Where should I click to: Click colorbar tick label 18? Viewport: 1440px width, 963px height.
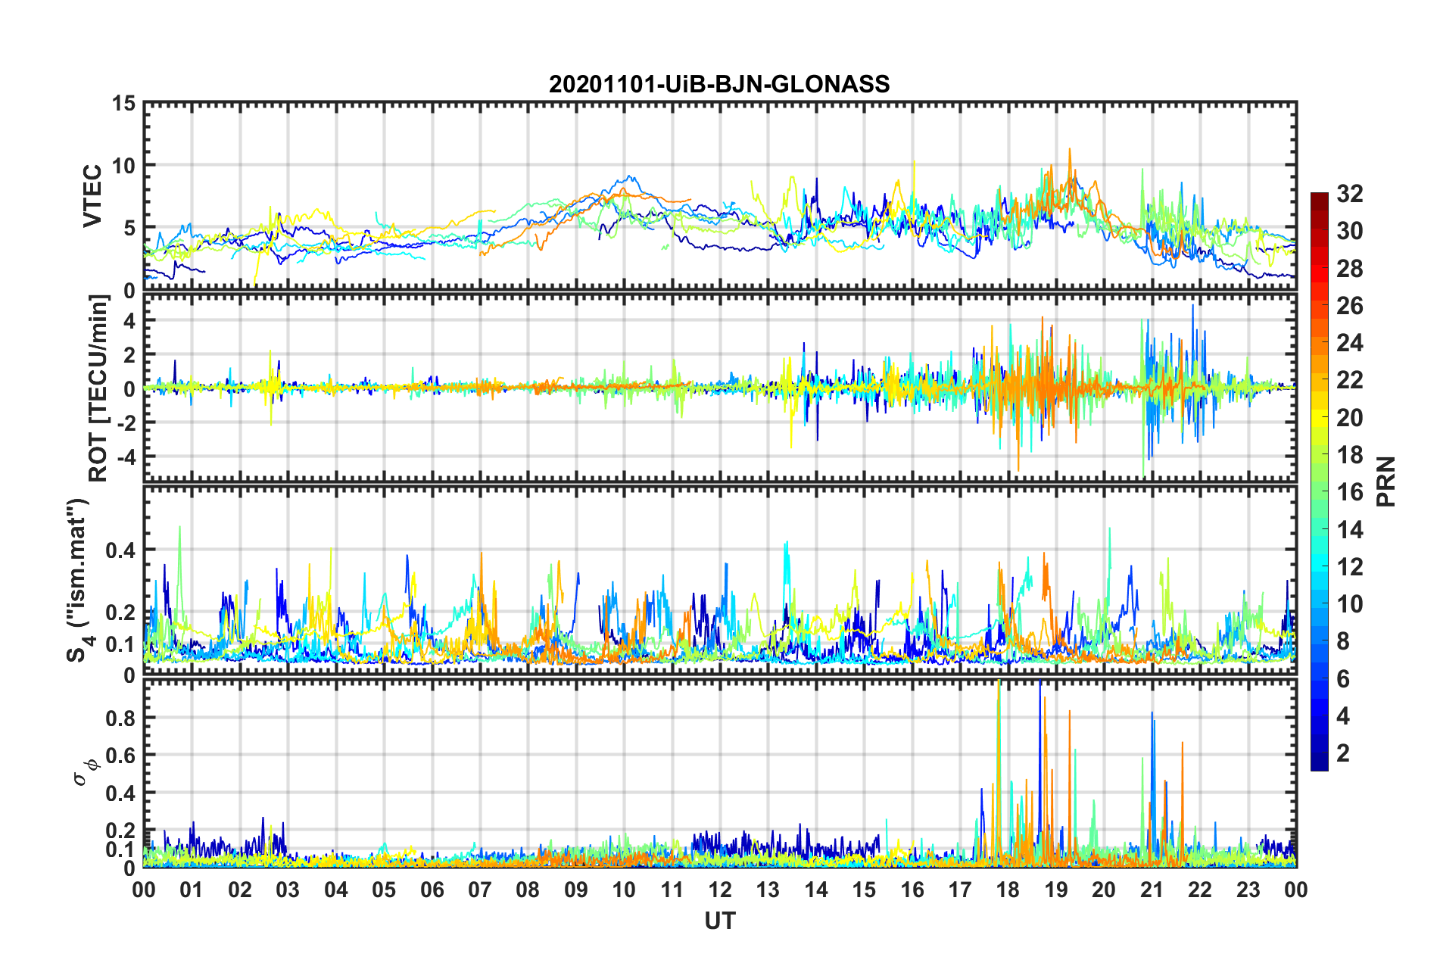coord(1349,455)
